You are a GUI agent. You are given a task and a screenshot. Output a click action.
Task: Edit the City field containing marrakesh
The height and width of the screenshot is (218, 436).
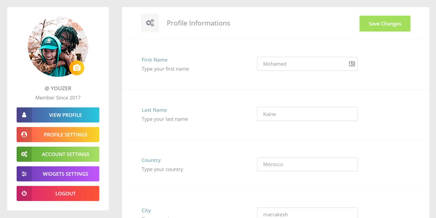click(307, 214)
